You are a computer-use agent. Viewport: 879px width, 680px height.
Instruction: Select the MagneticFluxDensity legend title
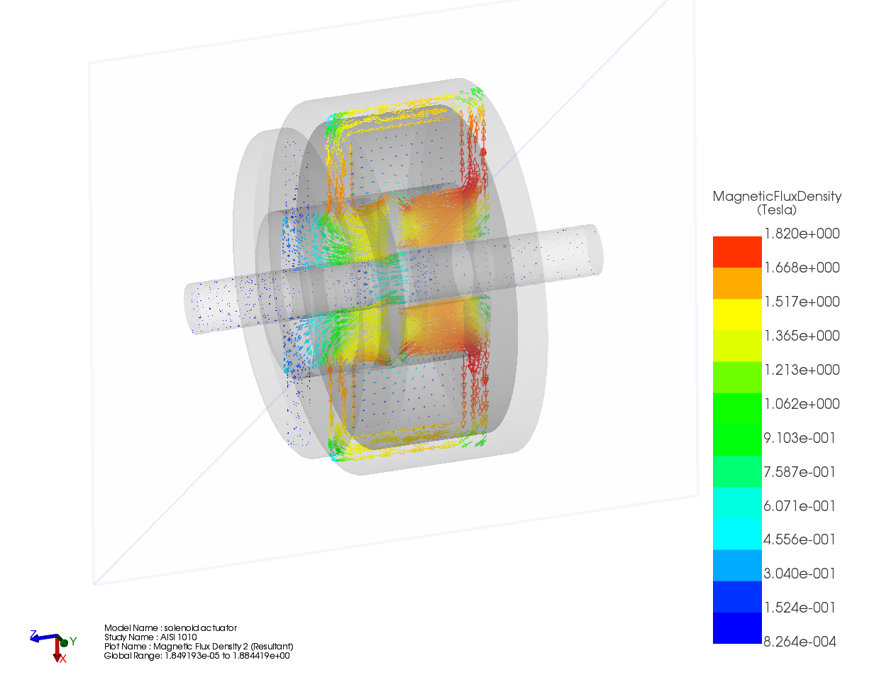[777, 197]
